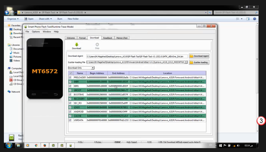Click the Explorer help icon
Image resolution: width=266 pixels, height=152 pixels.
(x=254, y=19)
